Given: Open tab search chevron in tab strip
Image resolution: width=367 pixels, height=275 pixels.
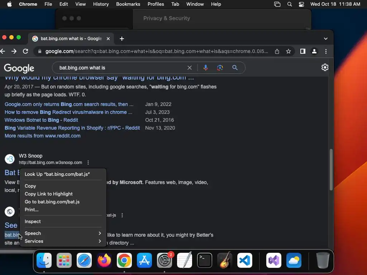Looking at the screenshot, I should click(x=325, y=39).
